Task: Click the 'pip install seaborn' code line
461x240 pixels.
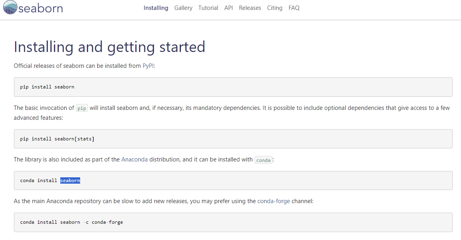Action: point(47,87)
